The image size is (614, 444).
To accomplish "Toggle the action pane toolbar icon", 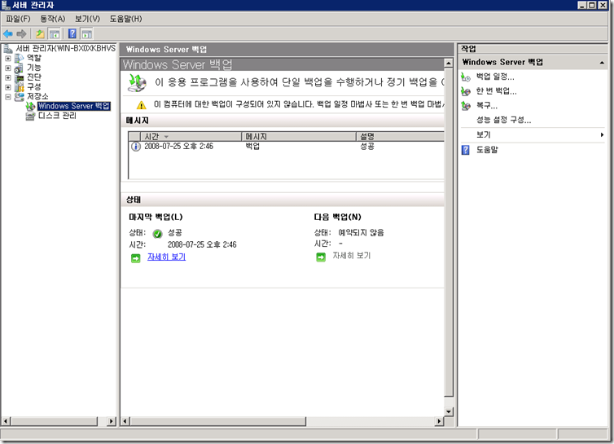I will tap(86, 34).
